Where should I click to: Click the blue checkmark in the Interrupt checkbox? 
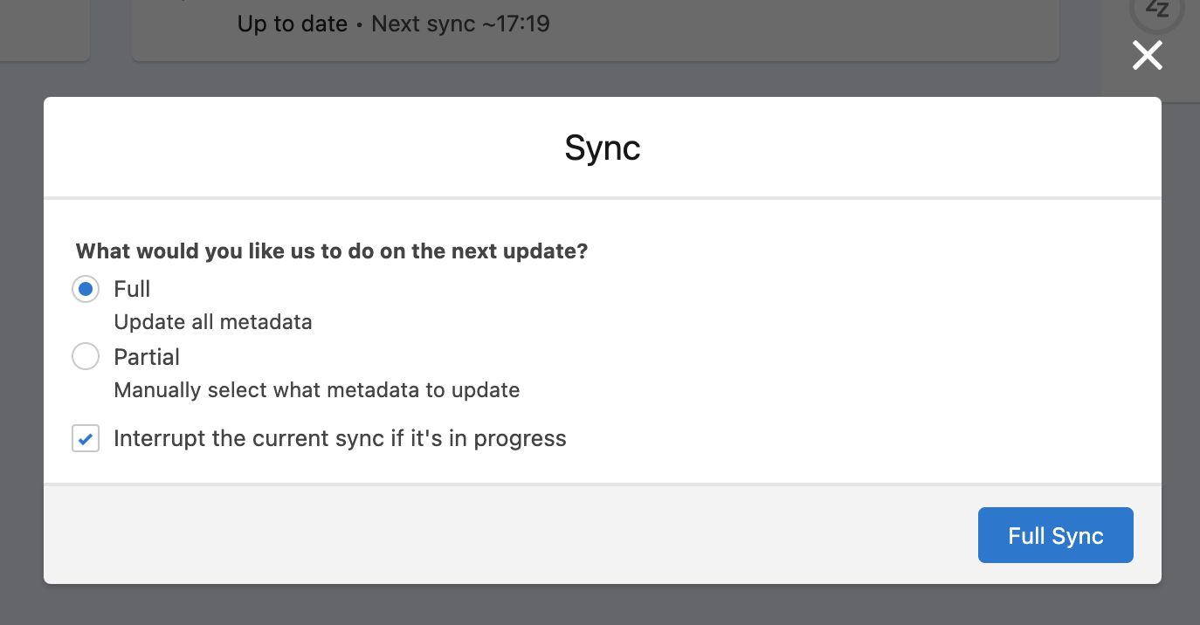[x=86, y=438]
